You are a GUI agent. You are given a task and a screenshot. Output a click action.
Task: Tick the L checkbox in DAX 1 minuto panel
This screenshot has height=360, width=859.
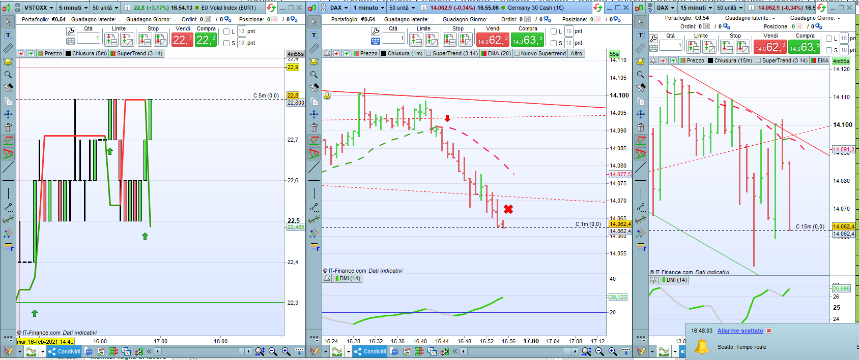[554, 31]
